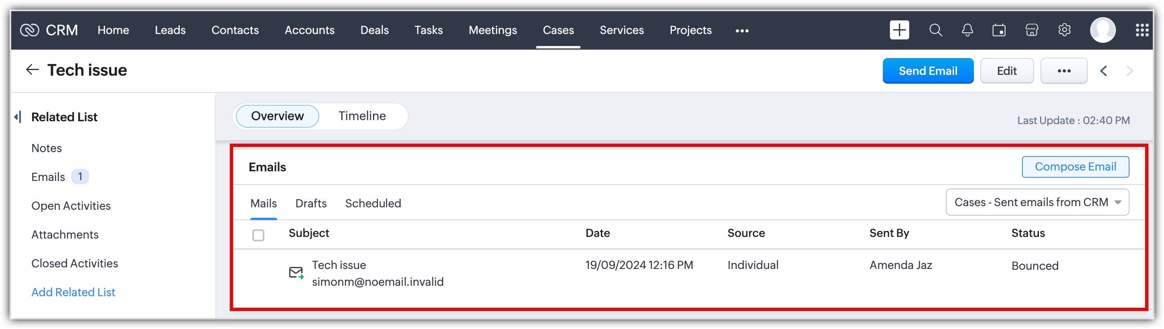Viewport: 1164px width, 329px height.
Task: Go to the previous record chevron
Action: click(1103, 71)
